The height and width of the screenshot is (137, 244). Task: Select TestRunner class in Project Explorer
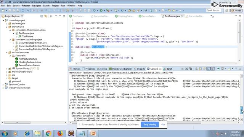pos(27,37)
